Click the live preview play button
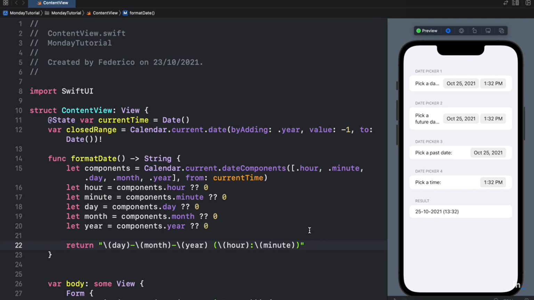This screenshot has width=534, height=300. point(448,31)
